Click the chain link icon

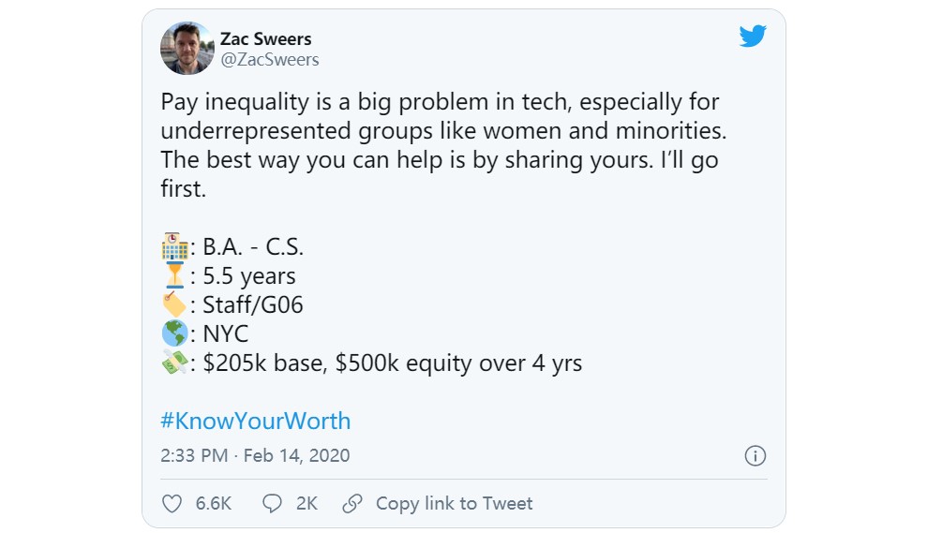click(x=352, y=504)
